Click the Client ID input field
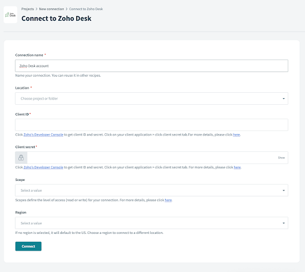 click(151, 125)
